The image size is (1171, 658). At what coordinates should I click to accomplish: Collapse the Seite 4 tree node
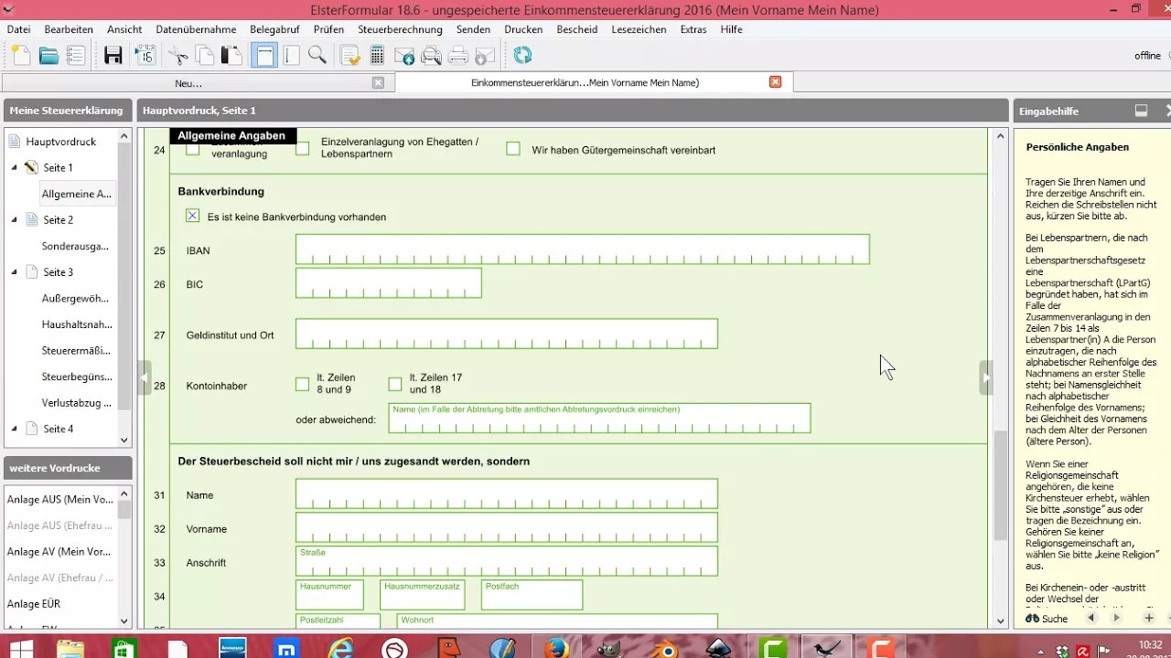tap(15, 429)
